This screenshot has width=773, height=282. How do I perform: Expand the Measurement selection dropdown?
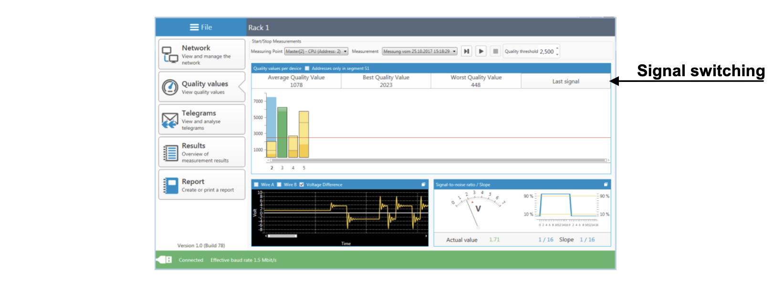tap(419, 51)
